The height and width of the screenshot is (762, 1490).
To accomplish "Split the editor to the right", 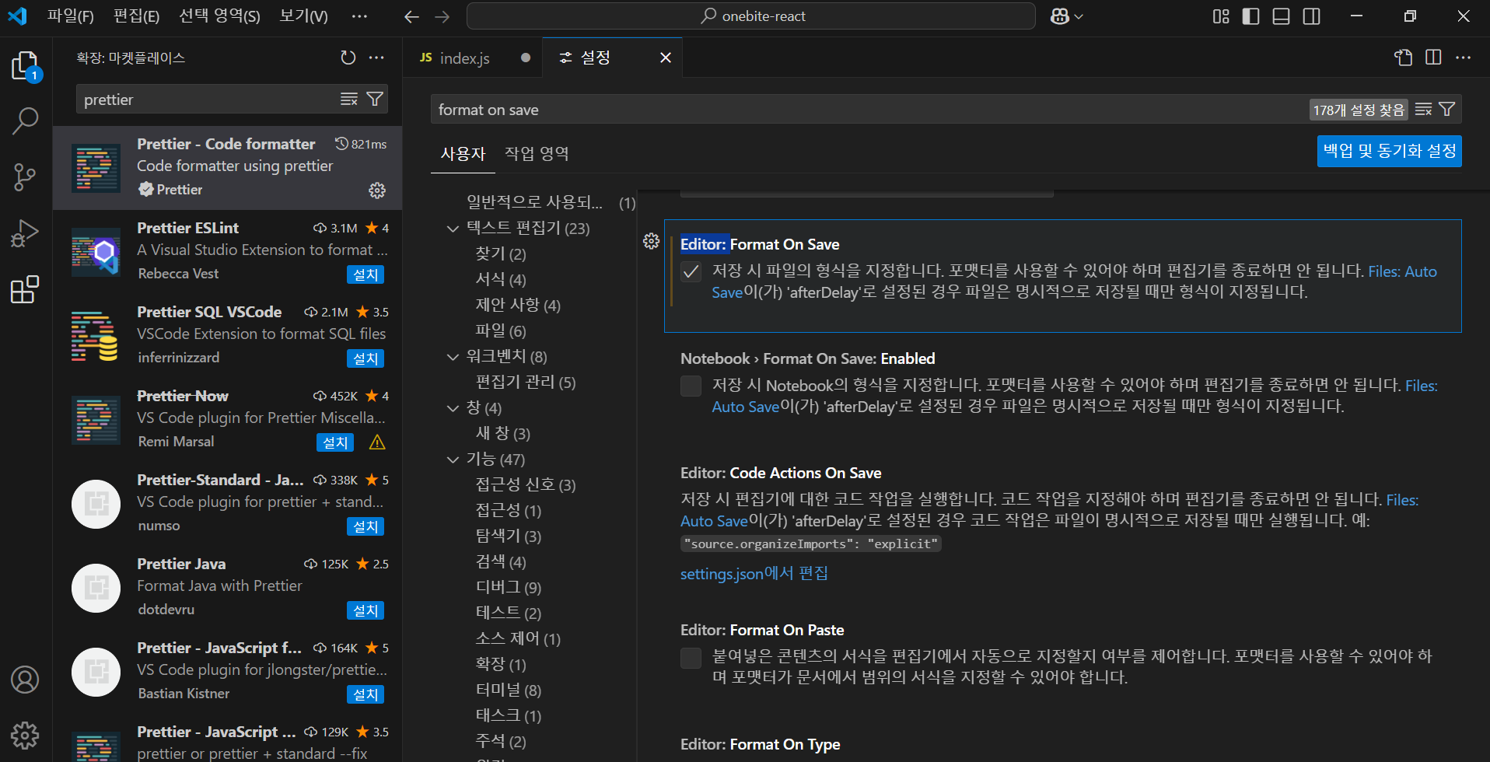I will [1433, 58].
